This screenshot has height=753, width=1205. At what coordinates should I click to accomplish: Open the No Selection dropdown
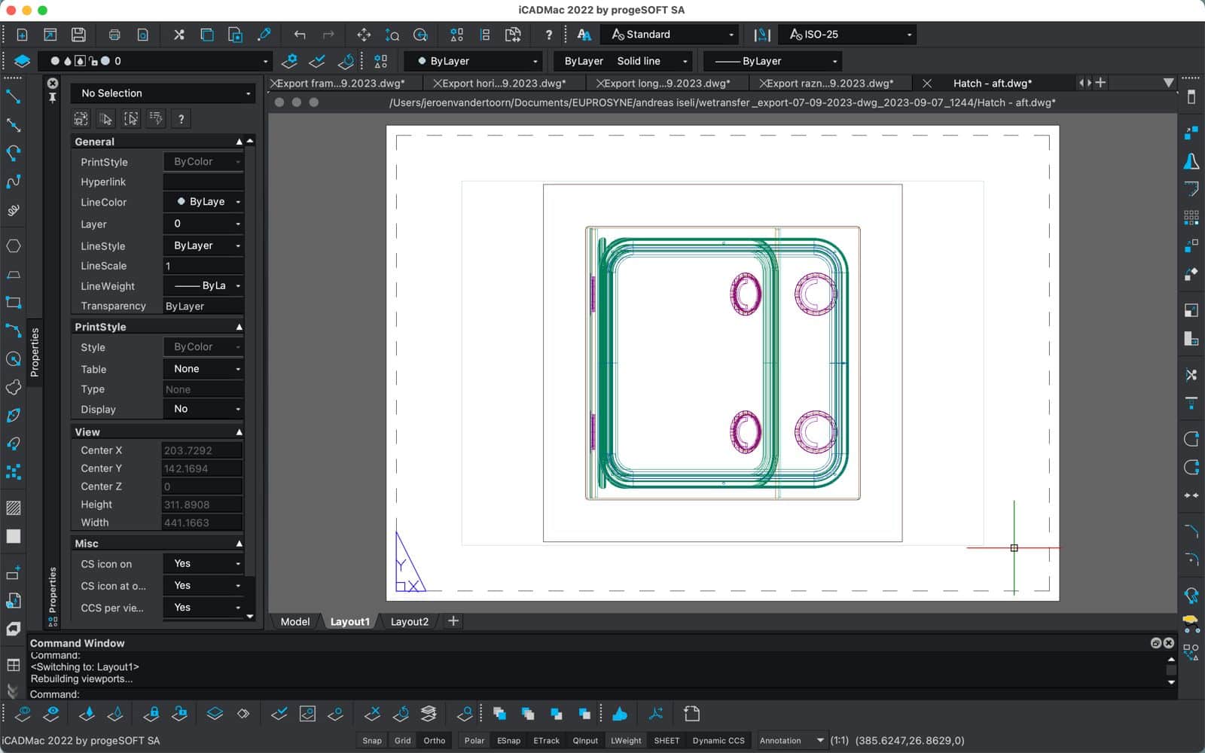pyautogui.click(x=164, y=93)
